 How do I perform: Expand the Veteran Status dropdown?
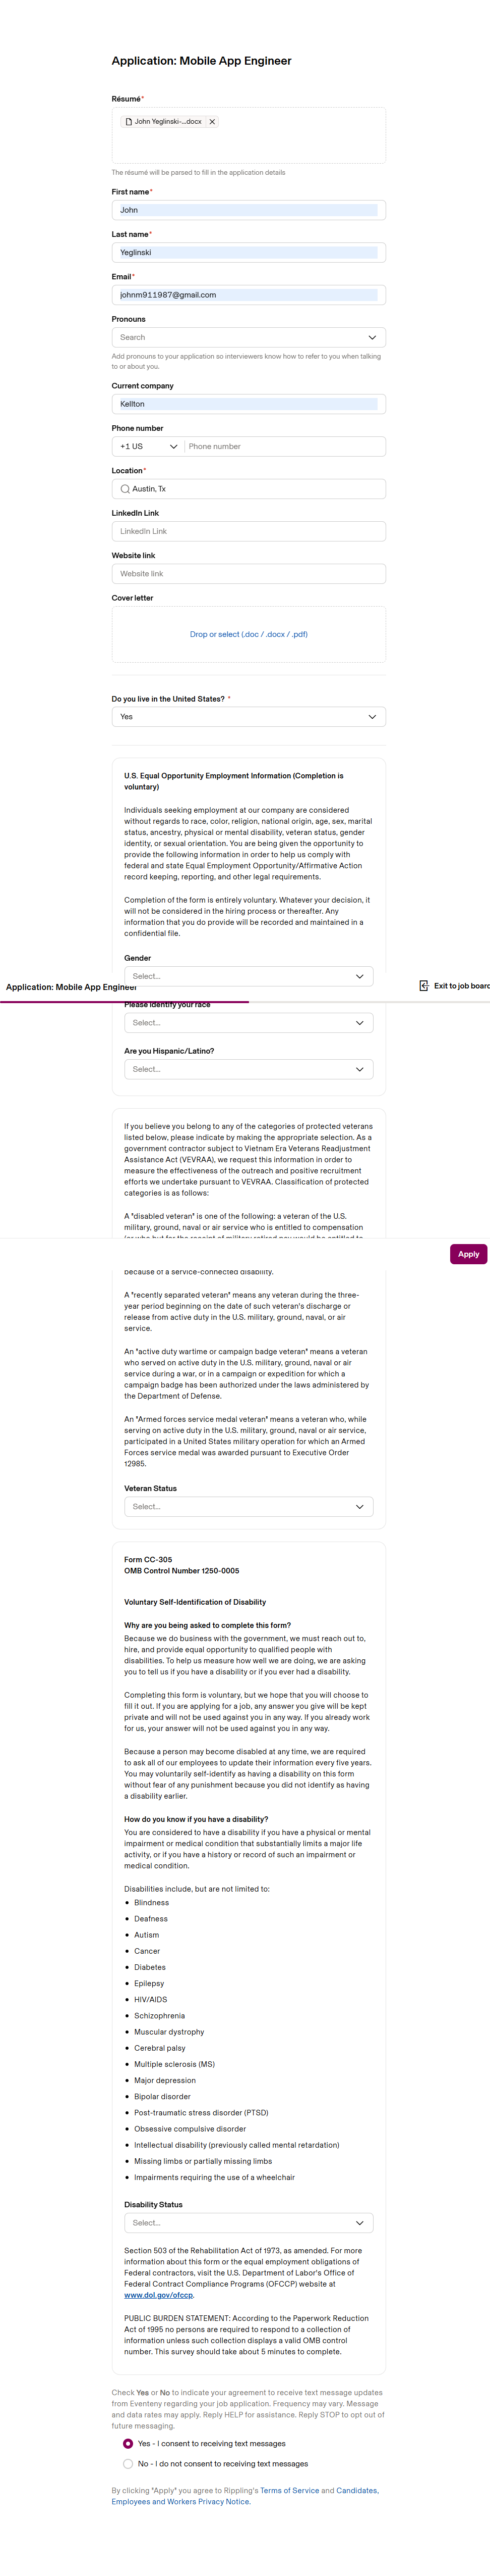pyautogui.click(x=249, y=1507)
